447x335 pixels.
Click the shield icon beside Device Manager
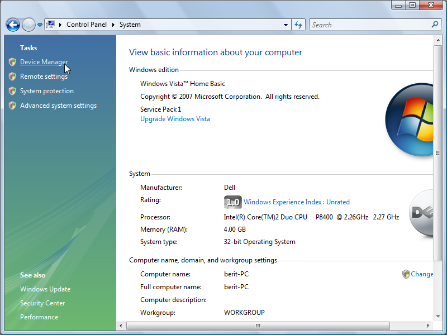tap(12, 62)
